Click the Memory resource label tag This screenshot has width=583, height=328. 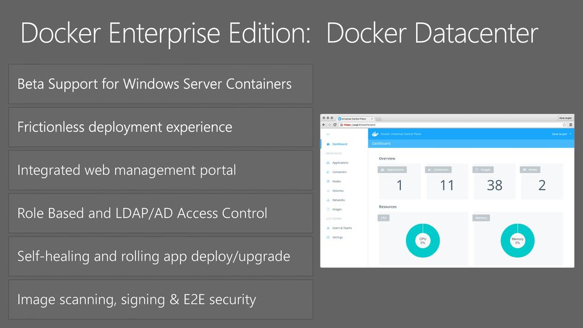coord(481,218)
